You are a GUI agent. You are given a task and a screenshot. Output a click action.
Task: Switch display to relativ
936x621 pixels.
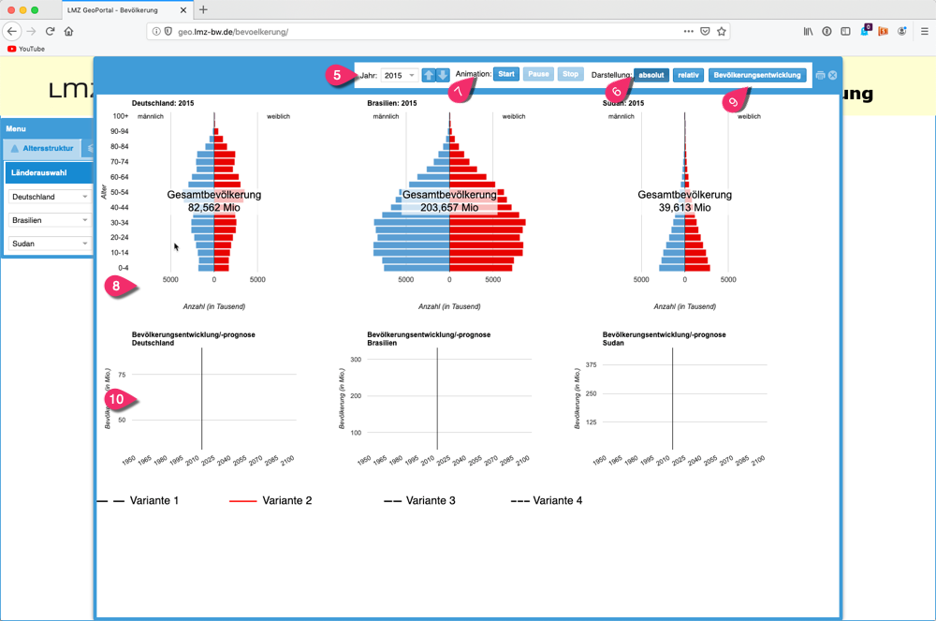point(688,75)
